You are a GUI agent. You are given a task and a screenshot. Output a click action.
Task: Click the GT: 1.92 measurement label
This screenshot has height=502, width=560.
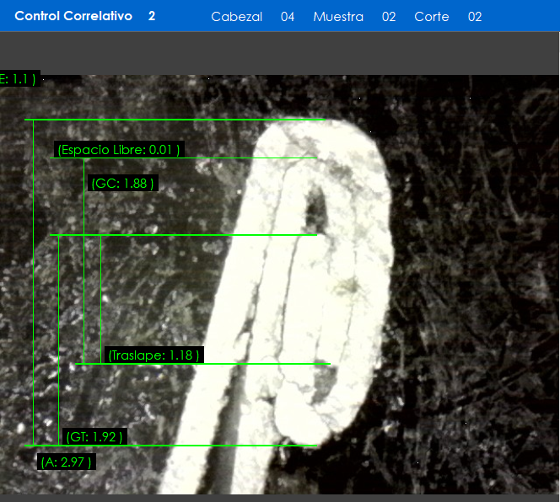tap(94, 436)
